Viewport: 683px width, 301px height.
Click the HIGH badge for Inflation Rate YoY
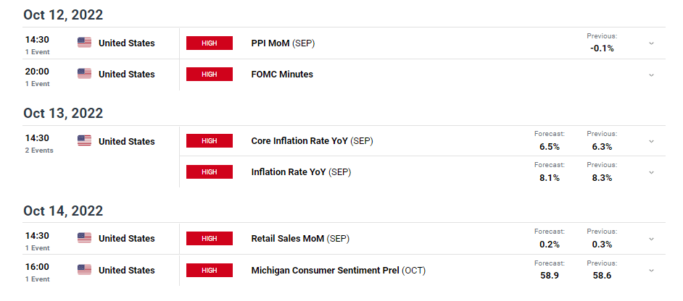click(210, 171)
